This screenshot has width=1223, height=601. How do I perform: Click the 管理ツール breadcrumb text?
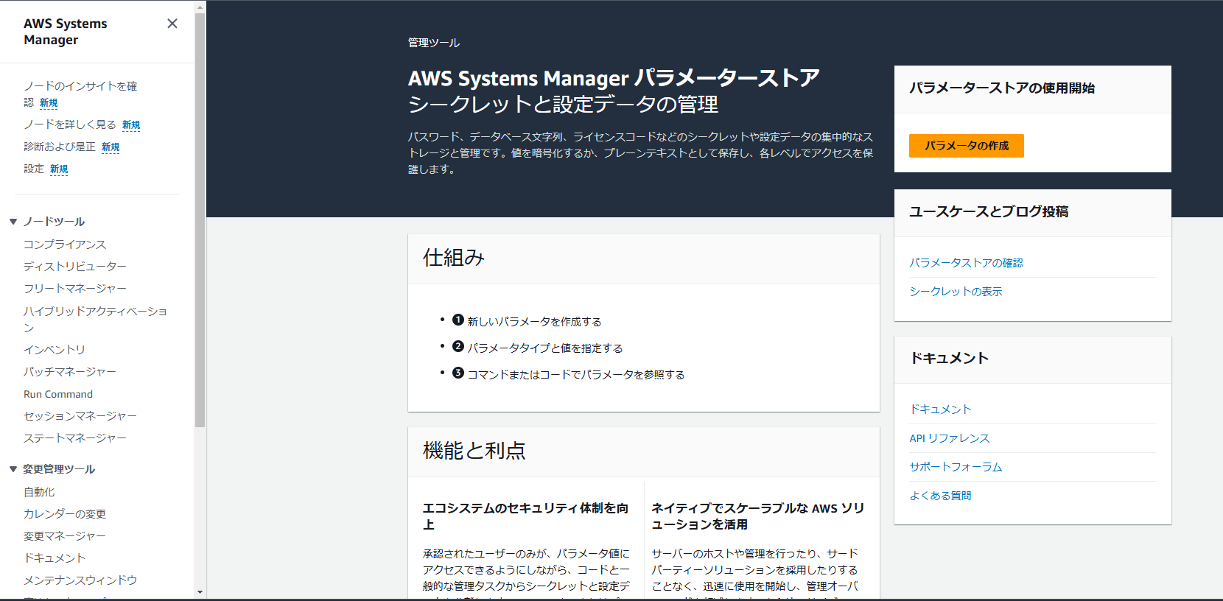point(434,43)
